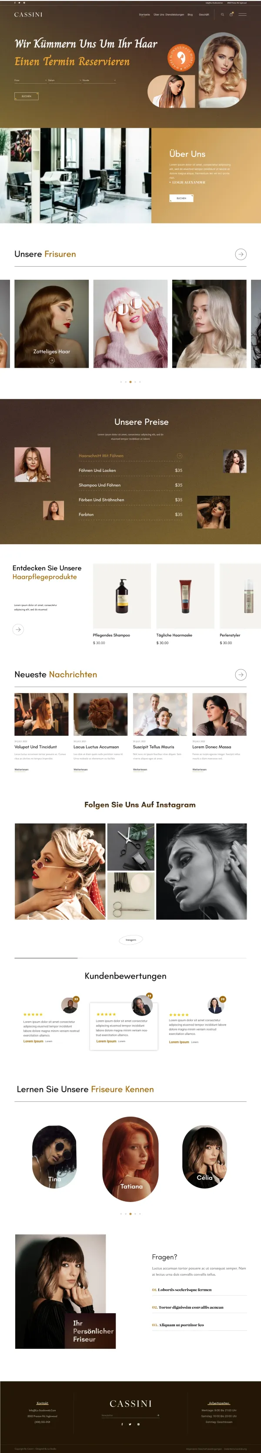261x1453 pixels.
Task: Open Dienstleistungen menu item
Action: click(175, 15)
